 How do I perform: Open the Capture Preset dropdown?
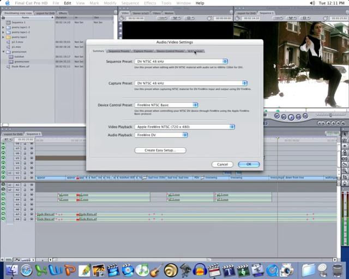tap(191, 83)
